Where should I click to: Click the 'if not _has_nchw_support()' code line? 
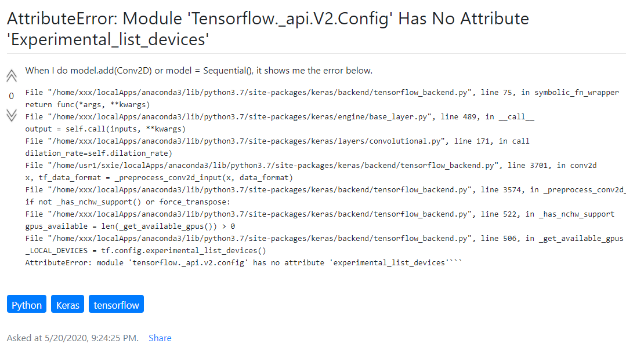pyautogui.click(x=128, y=202)
